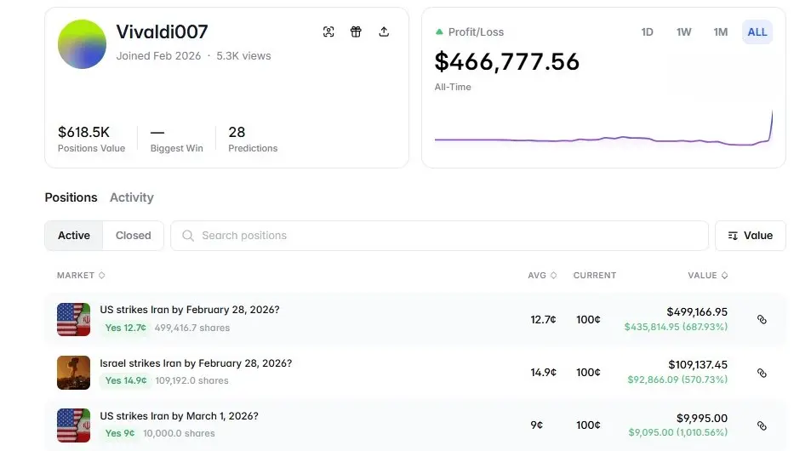Select the ALL profit/loss time range

[757, 32]
